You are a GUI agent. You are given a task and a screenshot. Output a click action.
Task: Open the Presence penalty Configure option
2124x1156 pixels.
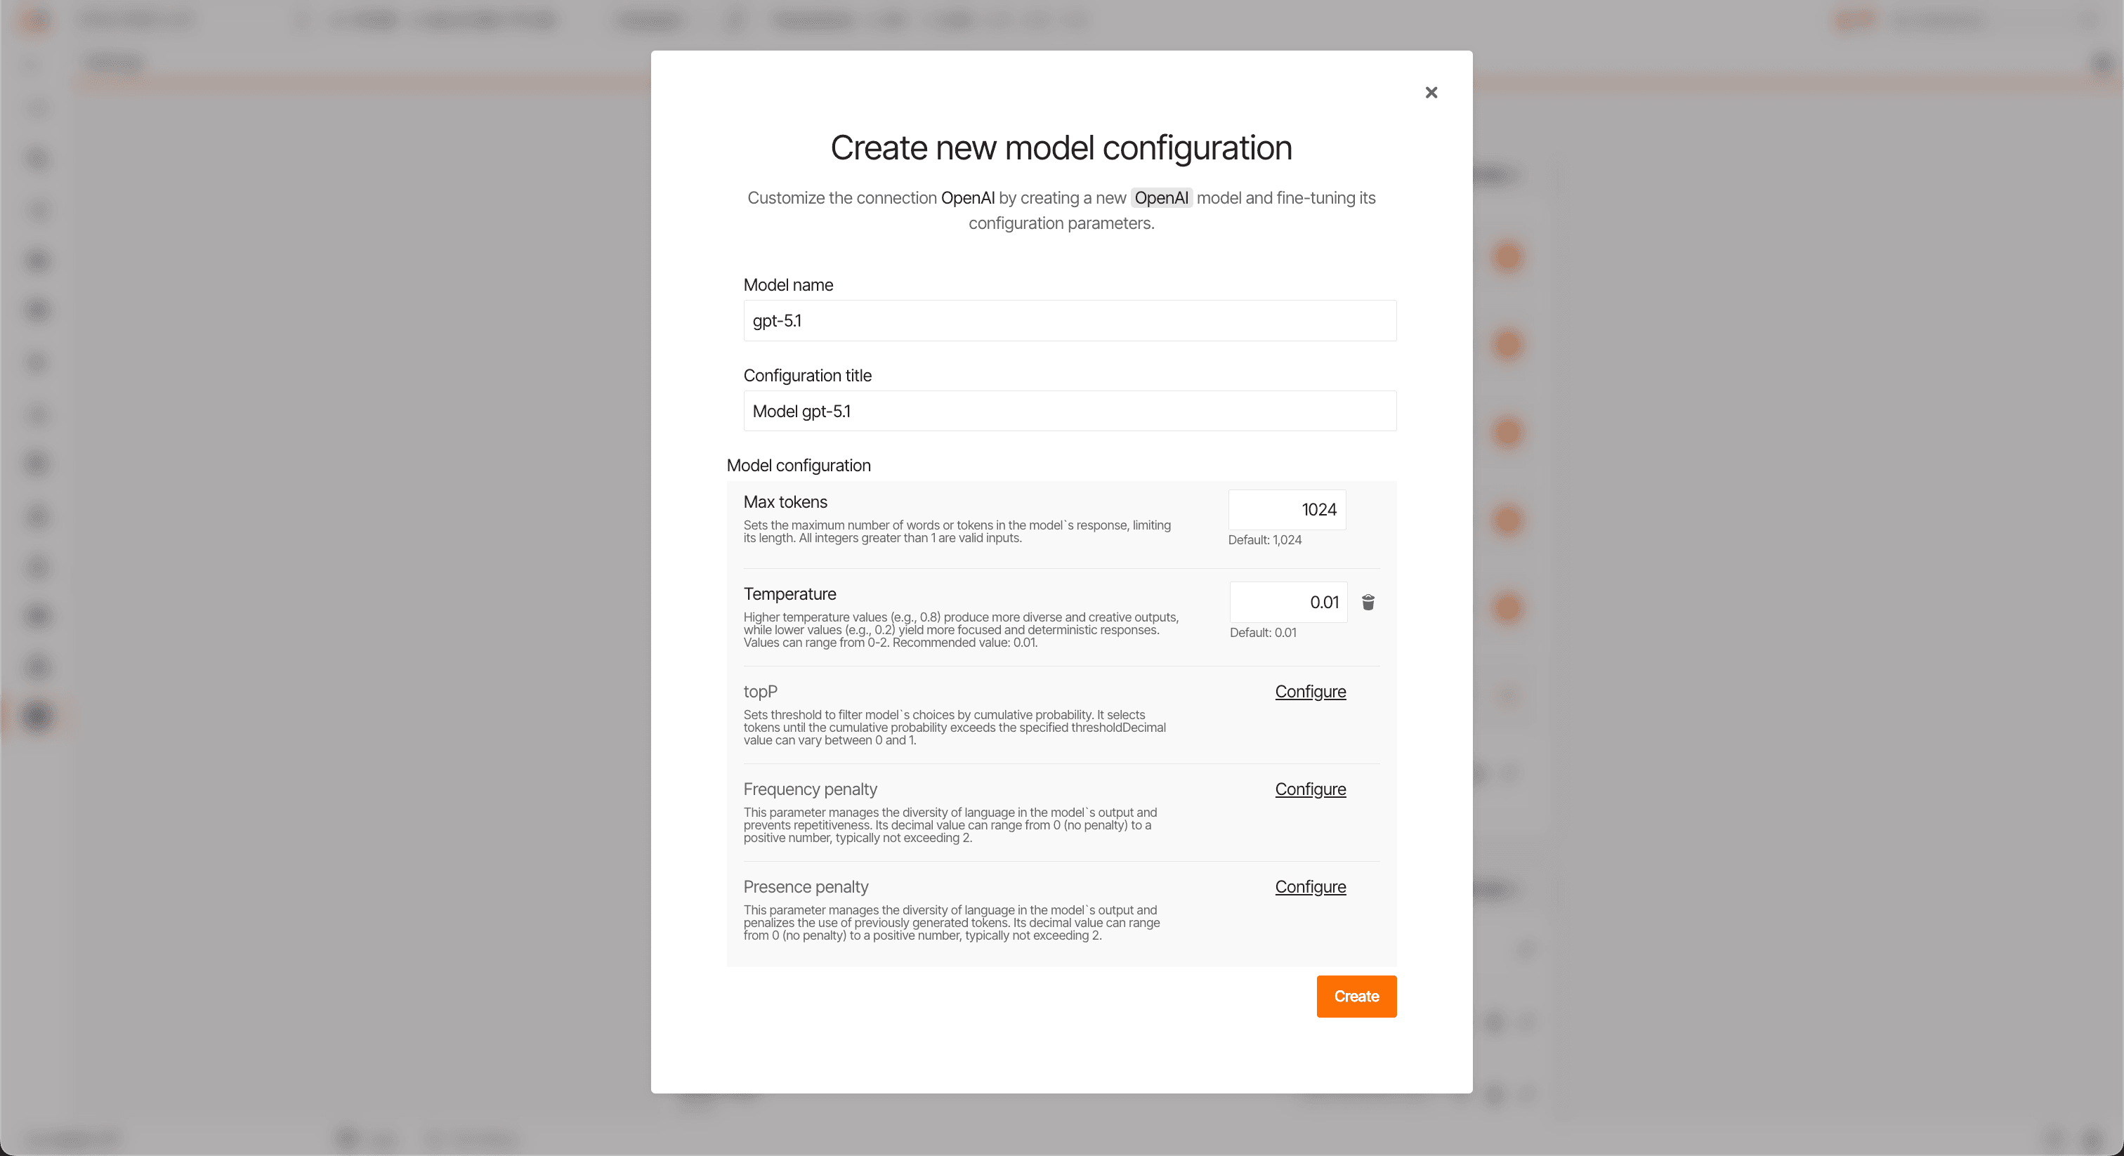1309,886
